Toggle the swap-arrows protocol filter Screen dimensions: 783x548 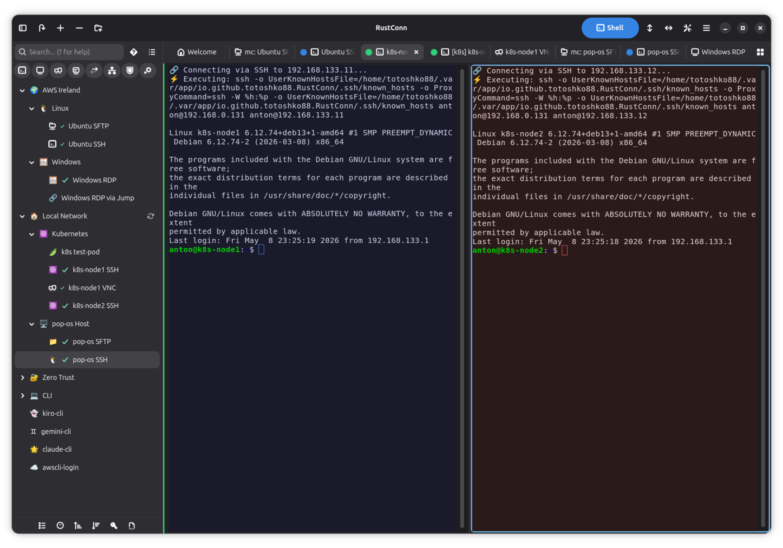(x=94, y=70)
